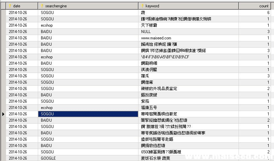The image size is (274, 161).
Task: Select keyword cell "www.maiseed.com"
Action: [x=189, y=38]
